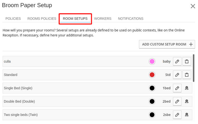Delete the Standard room setup
198x124 pixels.
point(186,75)
